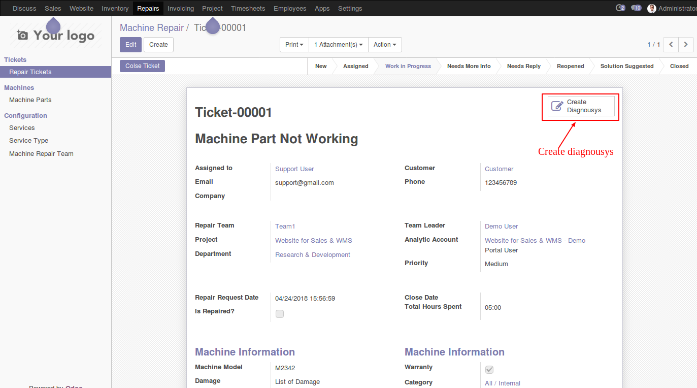Set ticket stage to New
Screen dimensions: 697x388
coord(321,66)
